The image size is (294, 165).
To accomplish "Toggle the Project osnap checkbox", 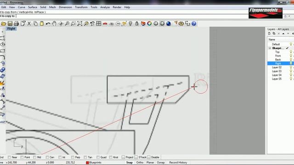I will tap(123, 157).
